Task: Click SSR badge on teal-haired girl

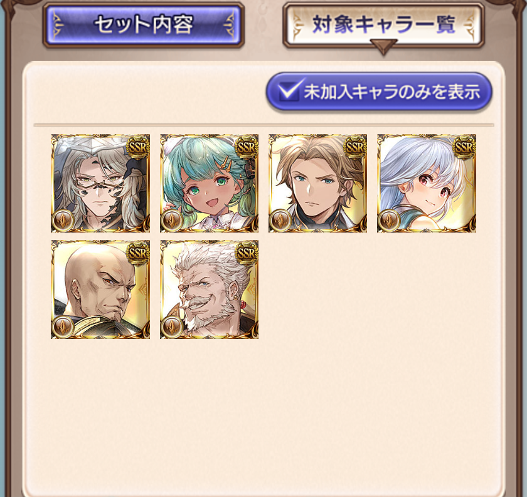Action: click(x=247, y=147)
